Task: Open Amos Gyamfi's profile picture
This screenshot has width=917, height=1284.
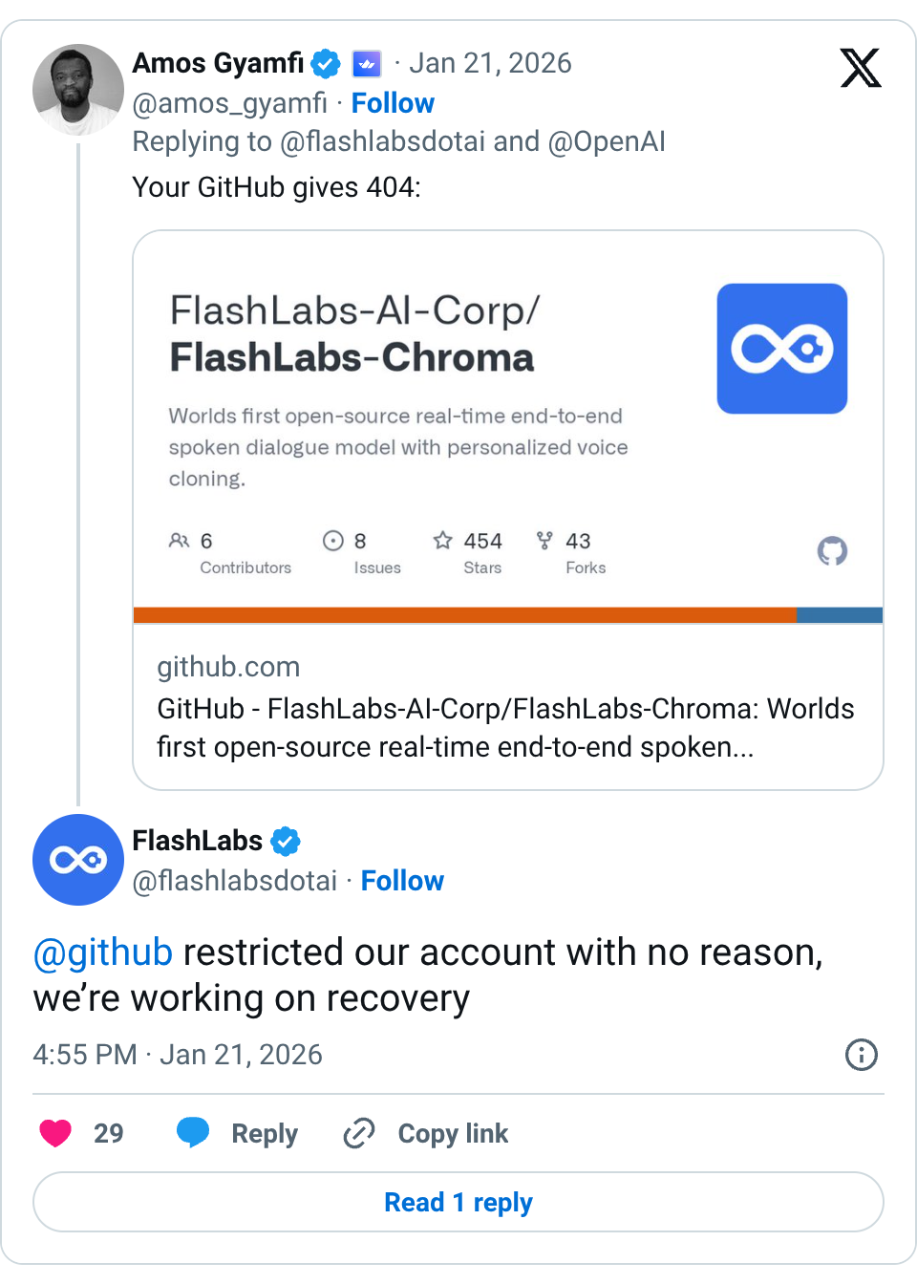Action: (x=77, y=89)
